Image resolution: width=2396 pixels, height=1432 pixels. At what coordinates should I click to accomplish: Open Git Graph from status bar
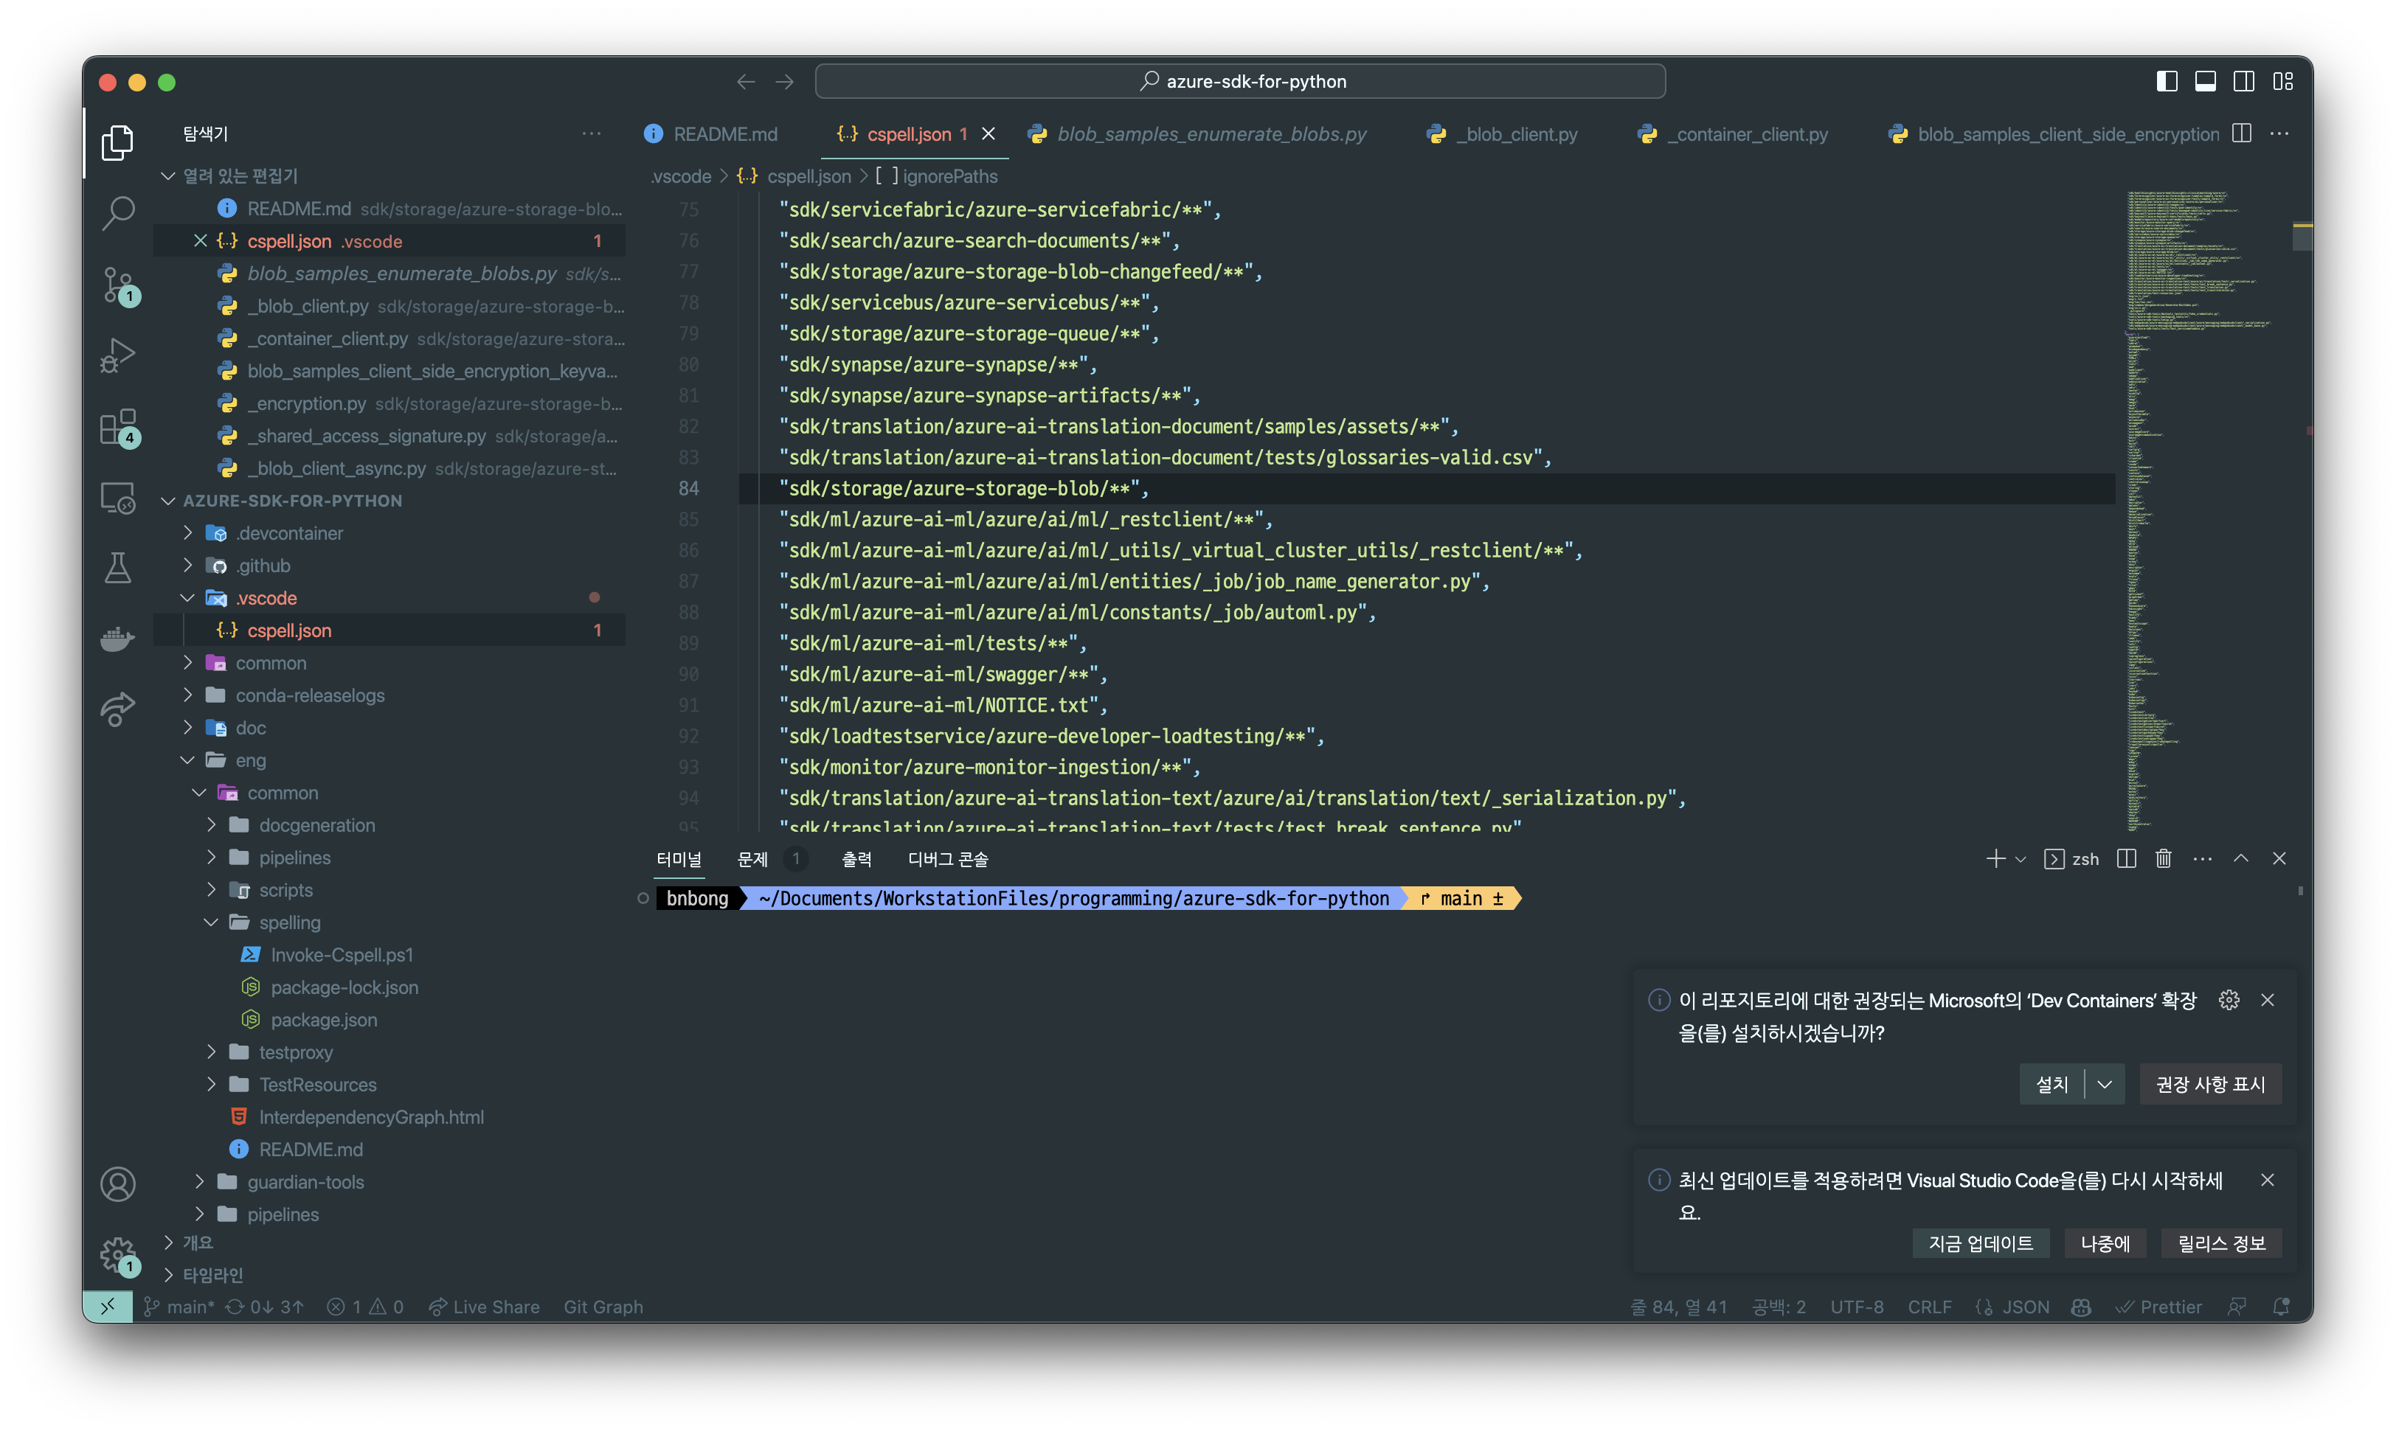click(x=603, y=1307)
